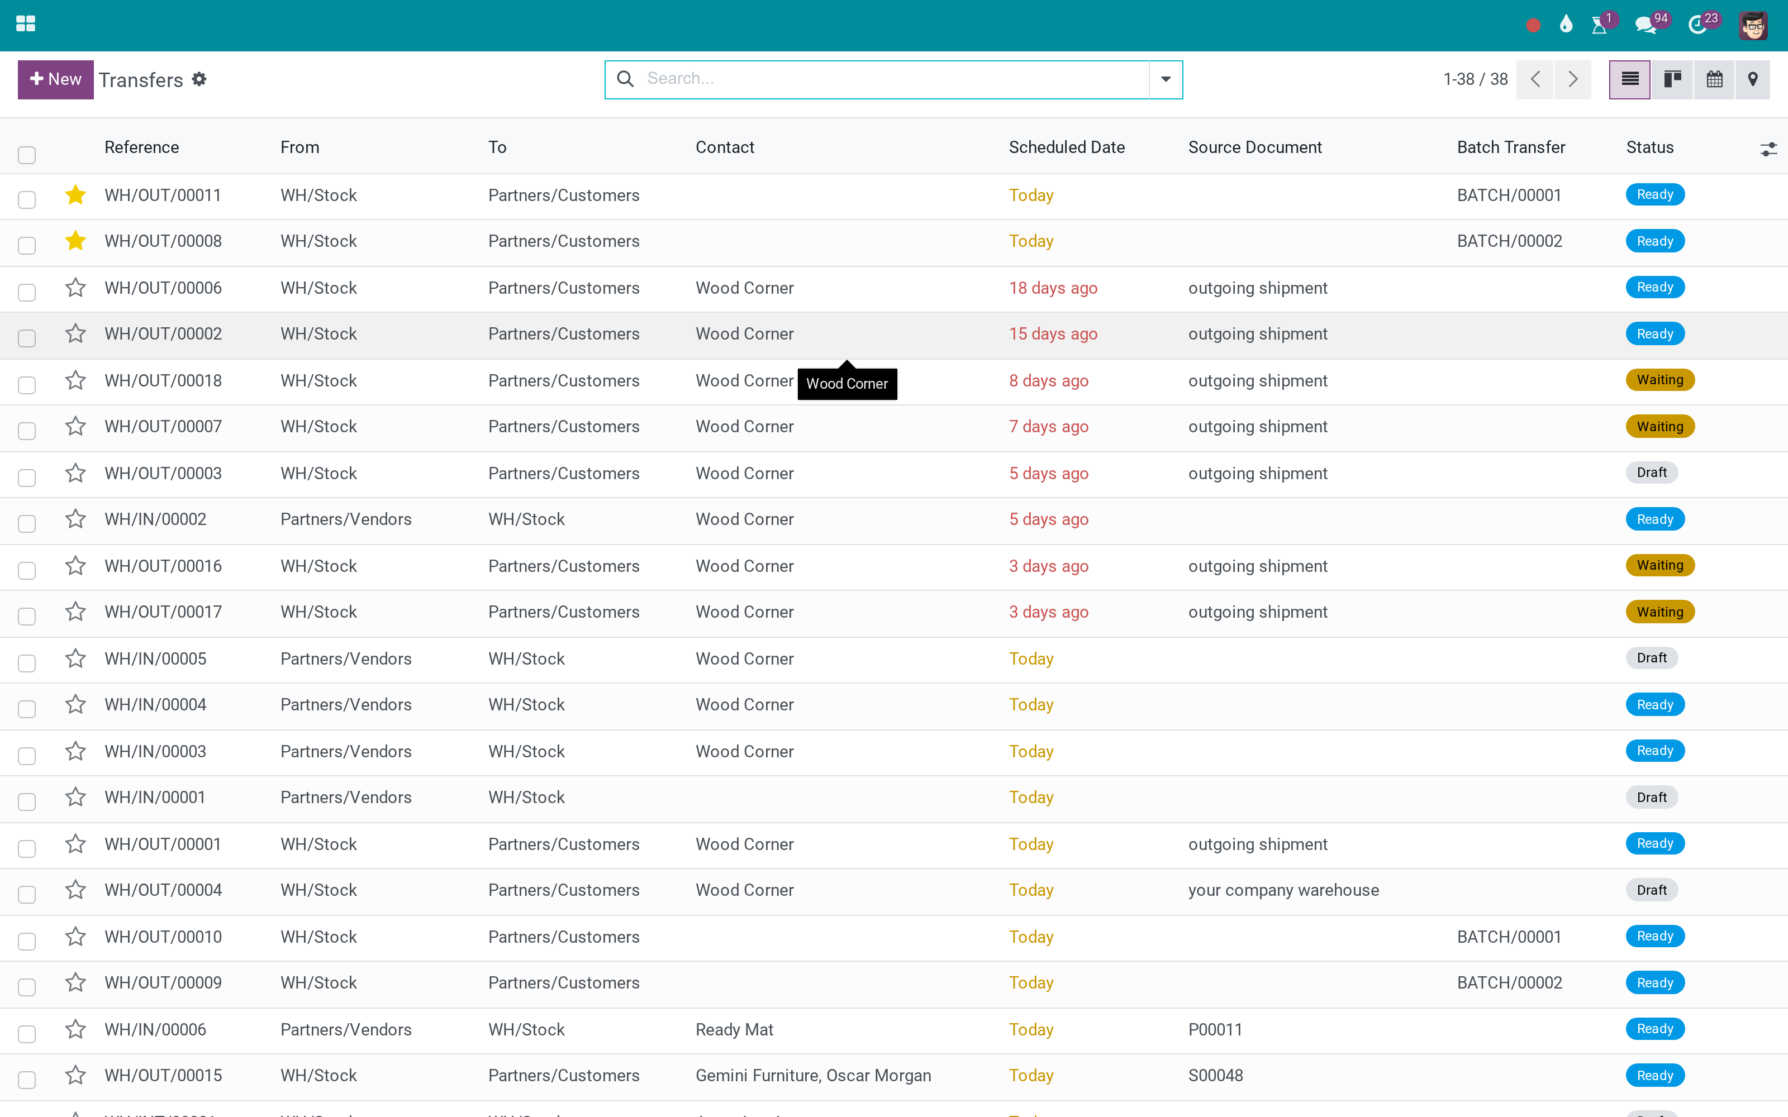Click the 1-38 / 38 pager counter
1788x1117 pixels.
click(x=1476, y=79)
